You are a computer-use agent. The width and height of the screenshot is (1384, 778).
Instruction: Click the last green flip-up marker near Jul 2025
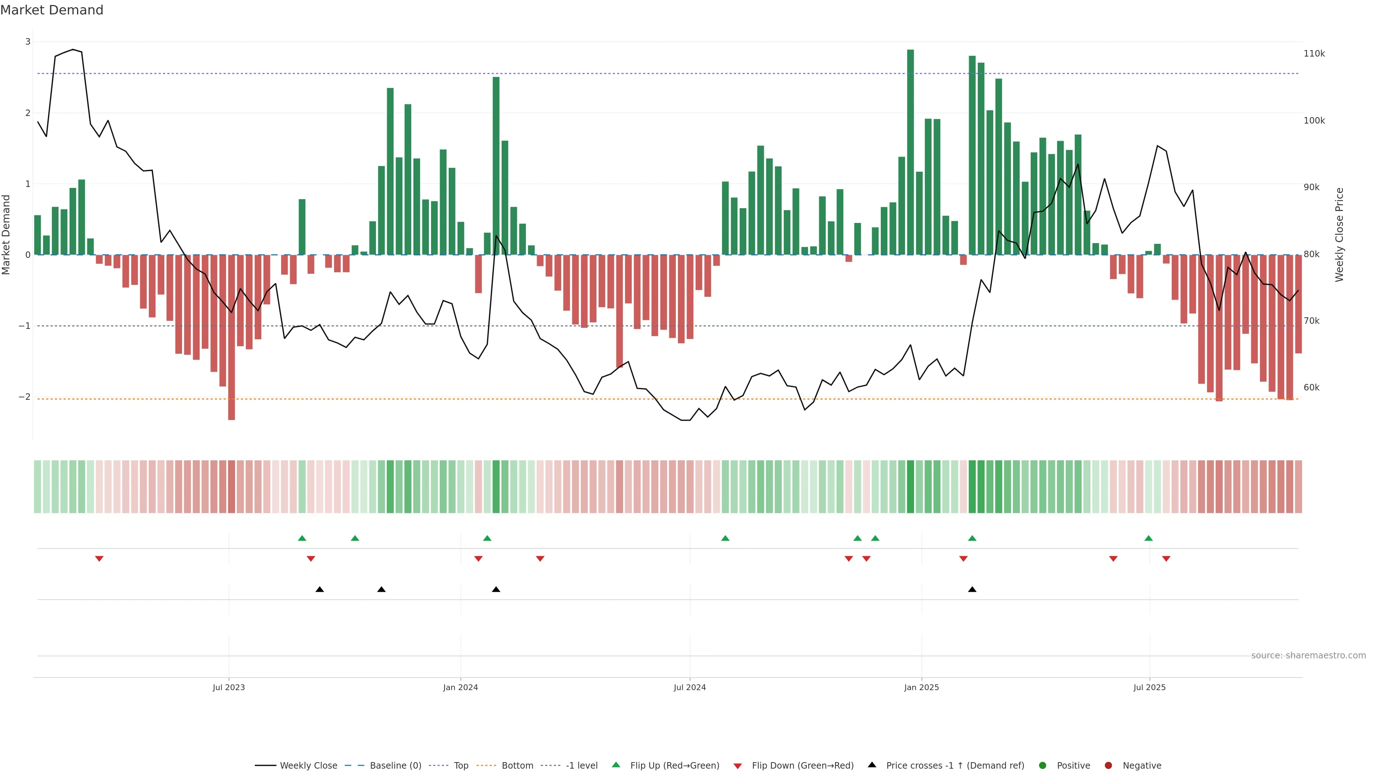pyautogui.click(x=1149, y=538)
